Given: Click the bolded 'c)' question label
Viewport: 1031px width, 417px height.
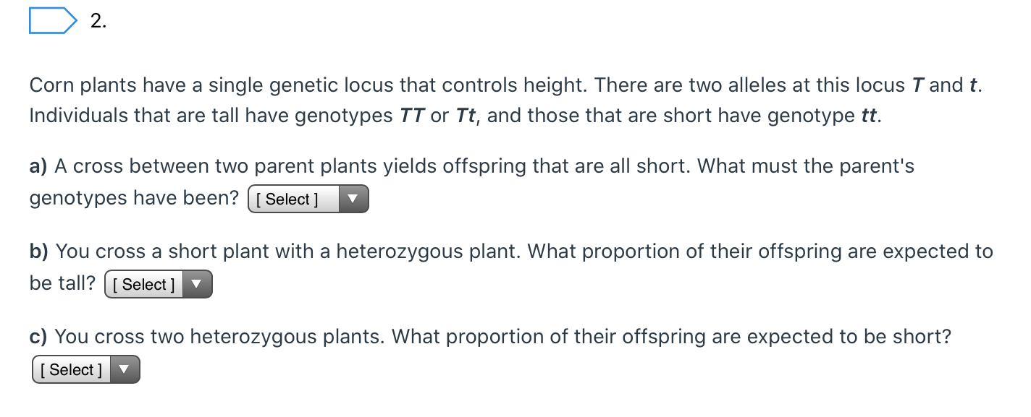Looking at the screenshot, I should (x=37, y=336).
